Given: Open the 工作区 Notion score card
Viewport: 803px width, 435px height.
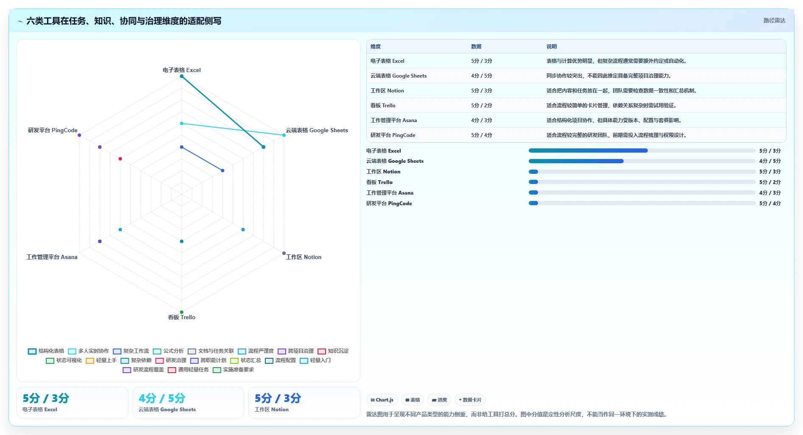Looking at the screenshot, I should pos(304,402).
